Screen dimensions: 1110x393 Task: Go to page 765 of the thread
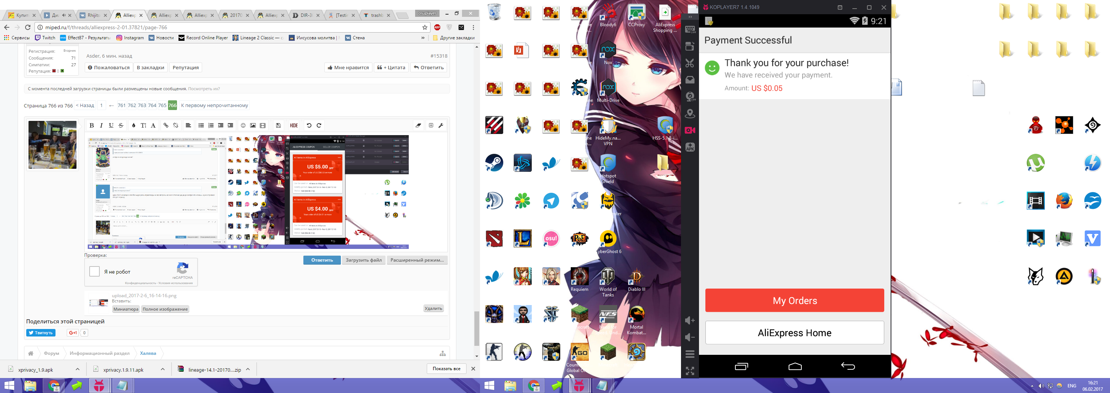pos(162,105)
